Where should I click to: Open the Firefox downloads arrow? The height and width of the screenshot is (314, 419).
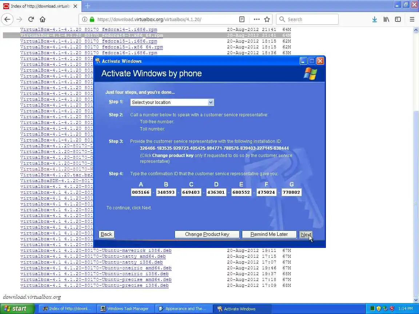pyautogui.click(x=375, y=19)
